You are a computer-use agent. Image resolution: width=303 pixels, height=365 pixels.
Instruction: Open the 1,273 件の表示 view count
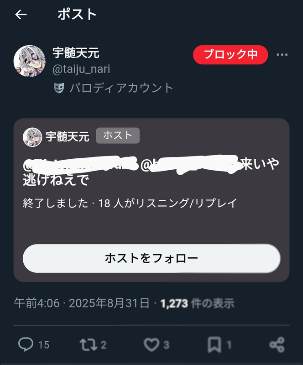pyautogui.click(x=198, y=303)
